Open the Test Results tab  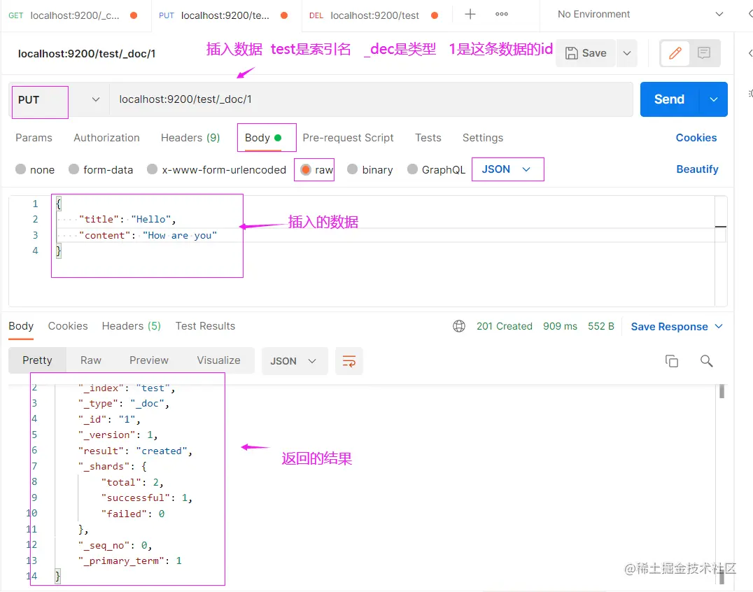[205, 326]
